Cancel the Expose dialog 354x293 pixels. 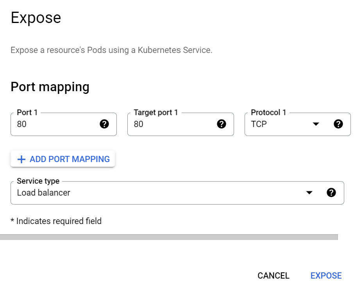274,275
